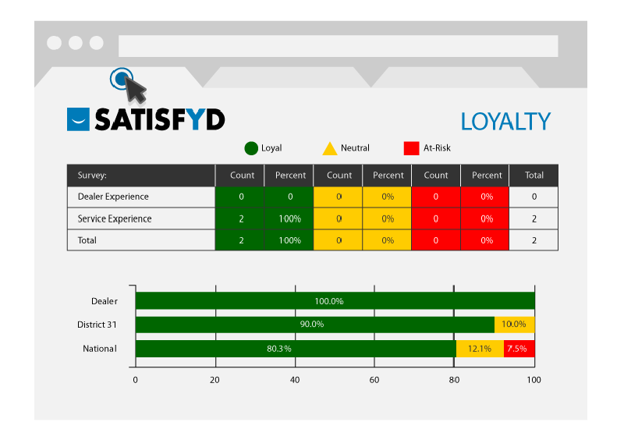The image size is (624, 440).
Task: Click the 100 axis tick label
Action: click(x=534, y=380)
